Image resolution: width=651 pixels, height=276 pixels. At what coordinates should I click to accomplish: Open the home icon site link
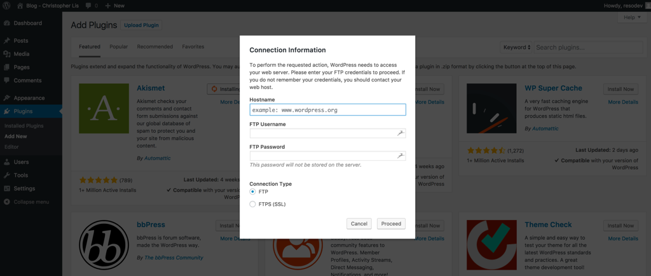click(21, 6)
